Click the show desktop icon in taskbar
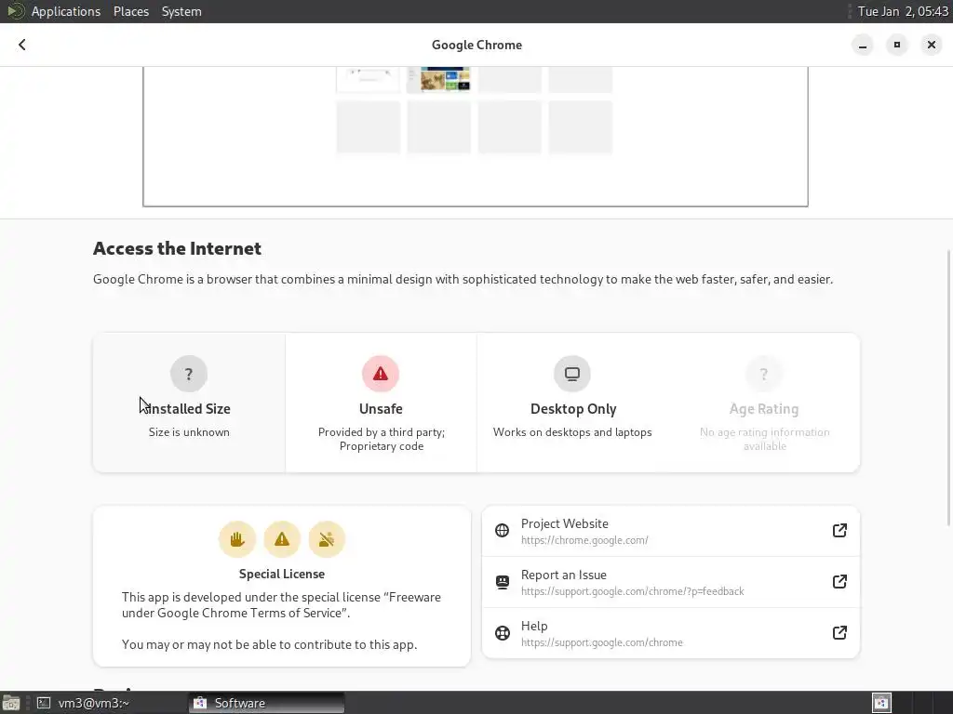This screenshot has height=714, width=953. [11, 703]
